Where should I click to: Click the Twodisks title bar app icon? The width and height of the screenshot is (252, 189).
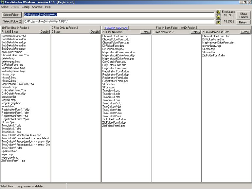pos(3,2)
